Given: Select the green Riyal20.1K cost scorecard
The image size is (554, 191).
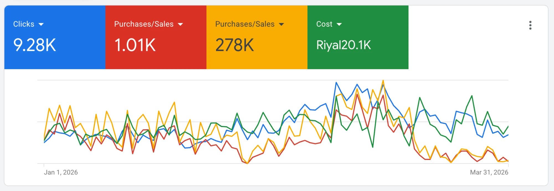Looking at the screenshot, I should tap(358, 37).
